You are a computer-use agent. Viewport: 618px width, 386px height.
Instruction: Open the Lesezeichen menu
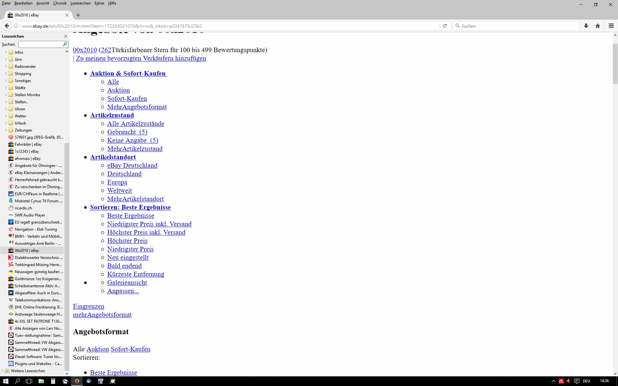coord(80,3)
